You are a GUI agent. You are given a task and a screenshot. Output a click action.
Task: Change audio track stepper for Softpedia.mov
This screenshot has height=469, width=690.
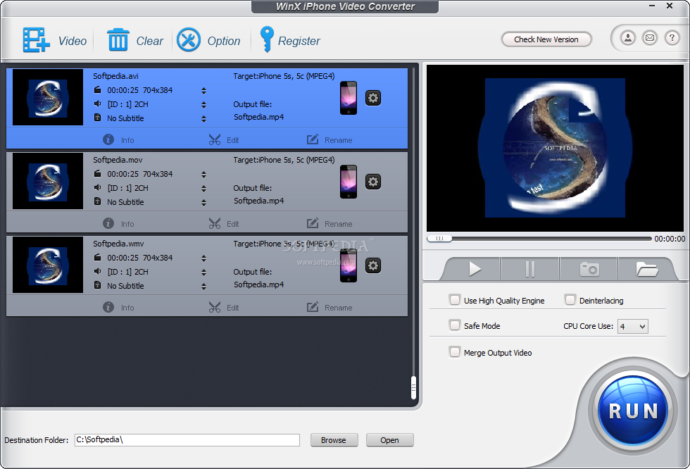(203, 188)
